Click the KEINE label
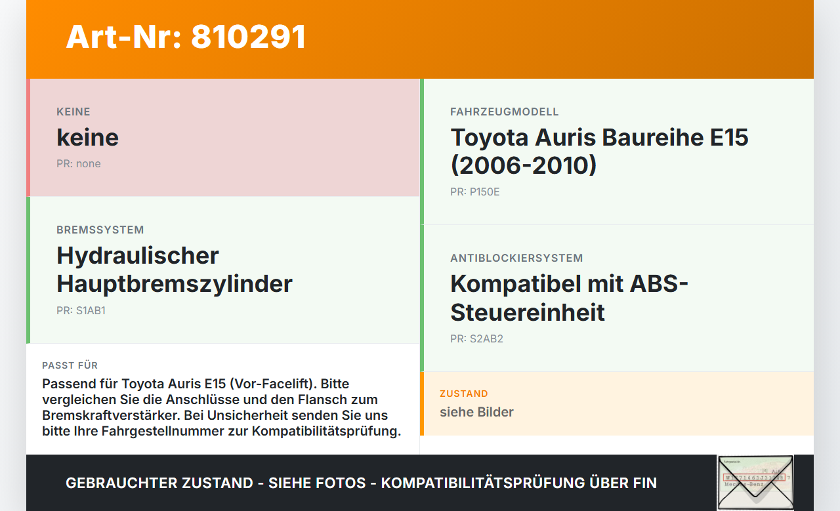 click(x=73, y=112)
